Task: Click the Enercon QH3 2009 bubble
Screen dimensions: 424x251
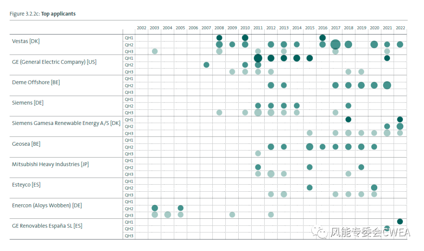Action: 232,215
